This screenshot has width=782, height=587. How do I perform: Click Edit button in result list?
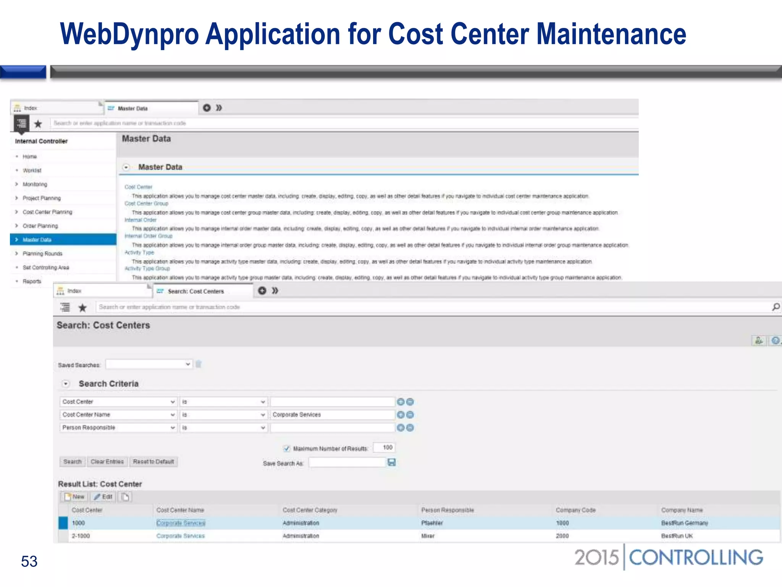[103, 497]
